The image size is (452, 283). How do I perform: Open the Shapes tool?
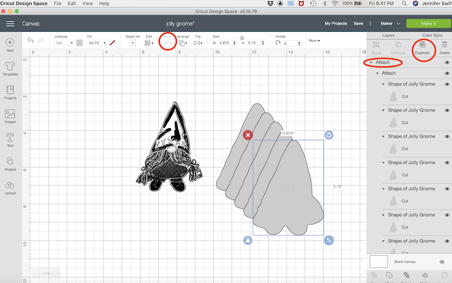pos(10,164)
